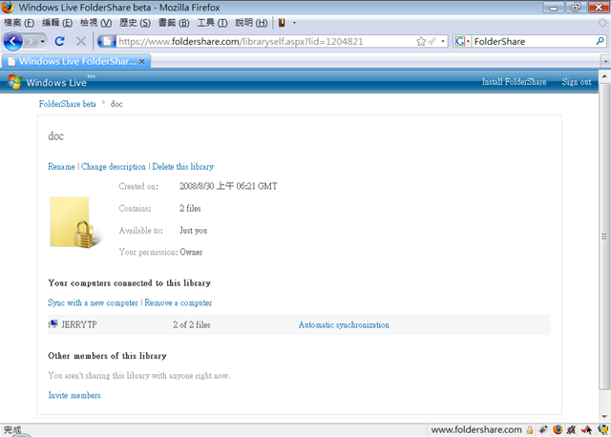Click the Invite members link
Image resolution: width=611 pixels, height=437 pixels.
point(74,395)
